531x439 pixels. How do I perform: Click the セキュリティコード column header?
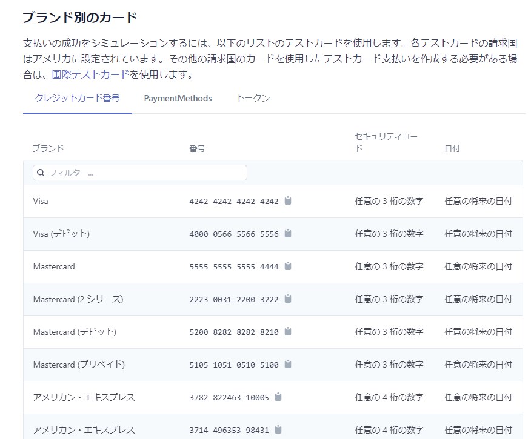[386, 142]
